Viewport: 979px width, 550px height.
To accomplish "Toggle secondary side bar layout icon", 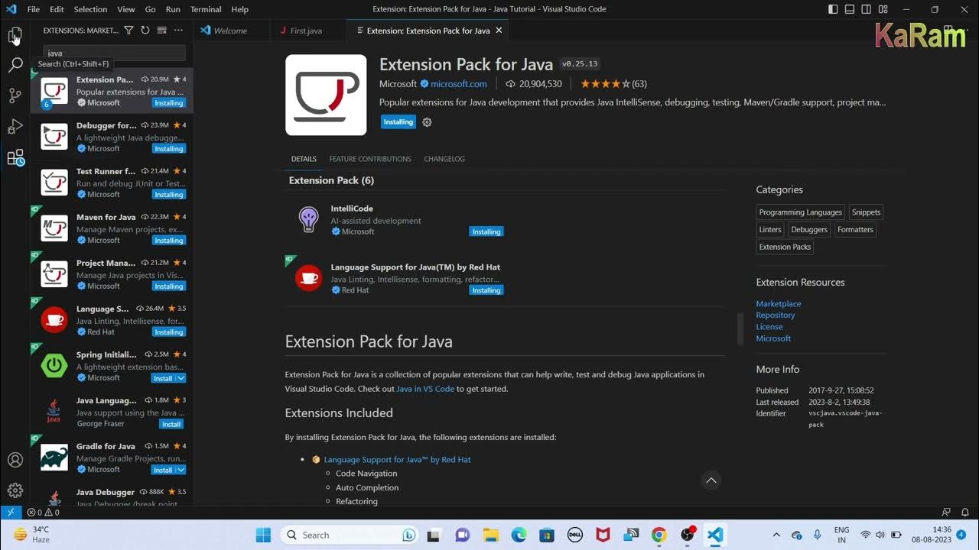I will click(x=867, y=9).
